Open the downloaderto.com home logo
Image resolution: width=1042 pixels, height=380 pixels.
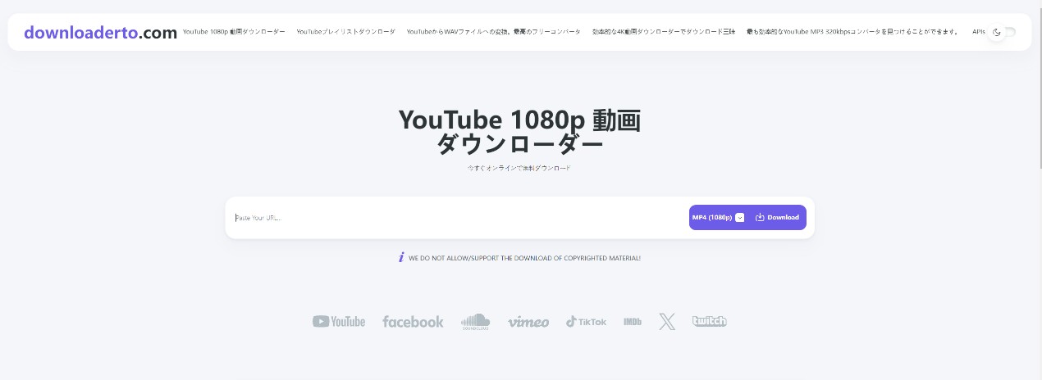click(x=101, y=33)
